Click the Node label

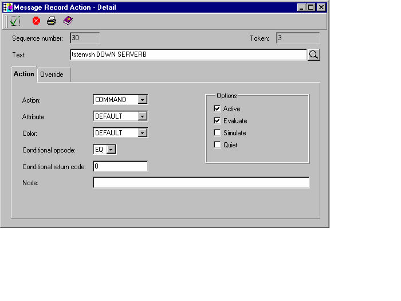click(30, 183)
